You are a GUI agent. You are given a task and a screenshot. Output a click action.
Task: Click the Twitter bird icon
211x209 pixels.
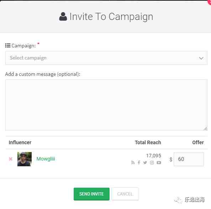coord(145,163)
